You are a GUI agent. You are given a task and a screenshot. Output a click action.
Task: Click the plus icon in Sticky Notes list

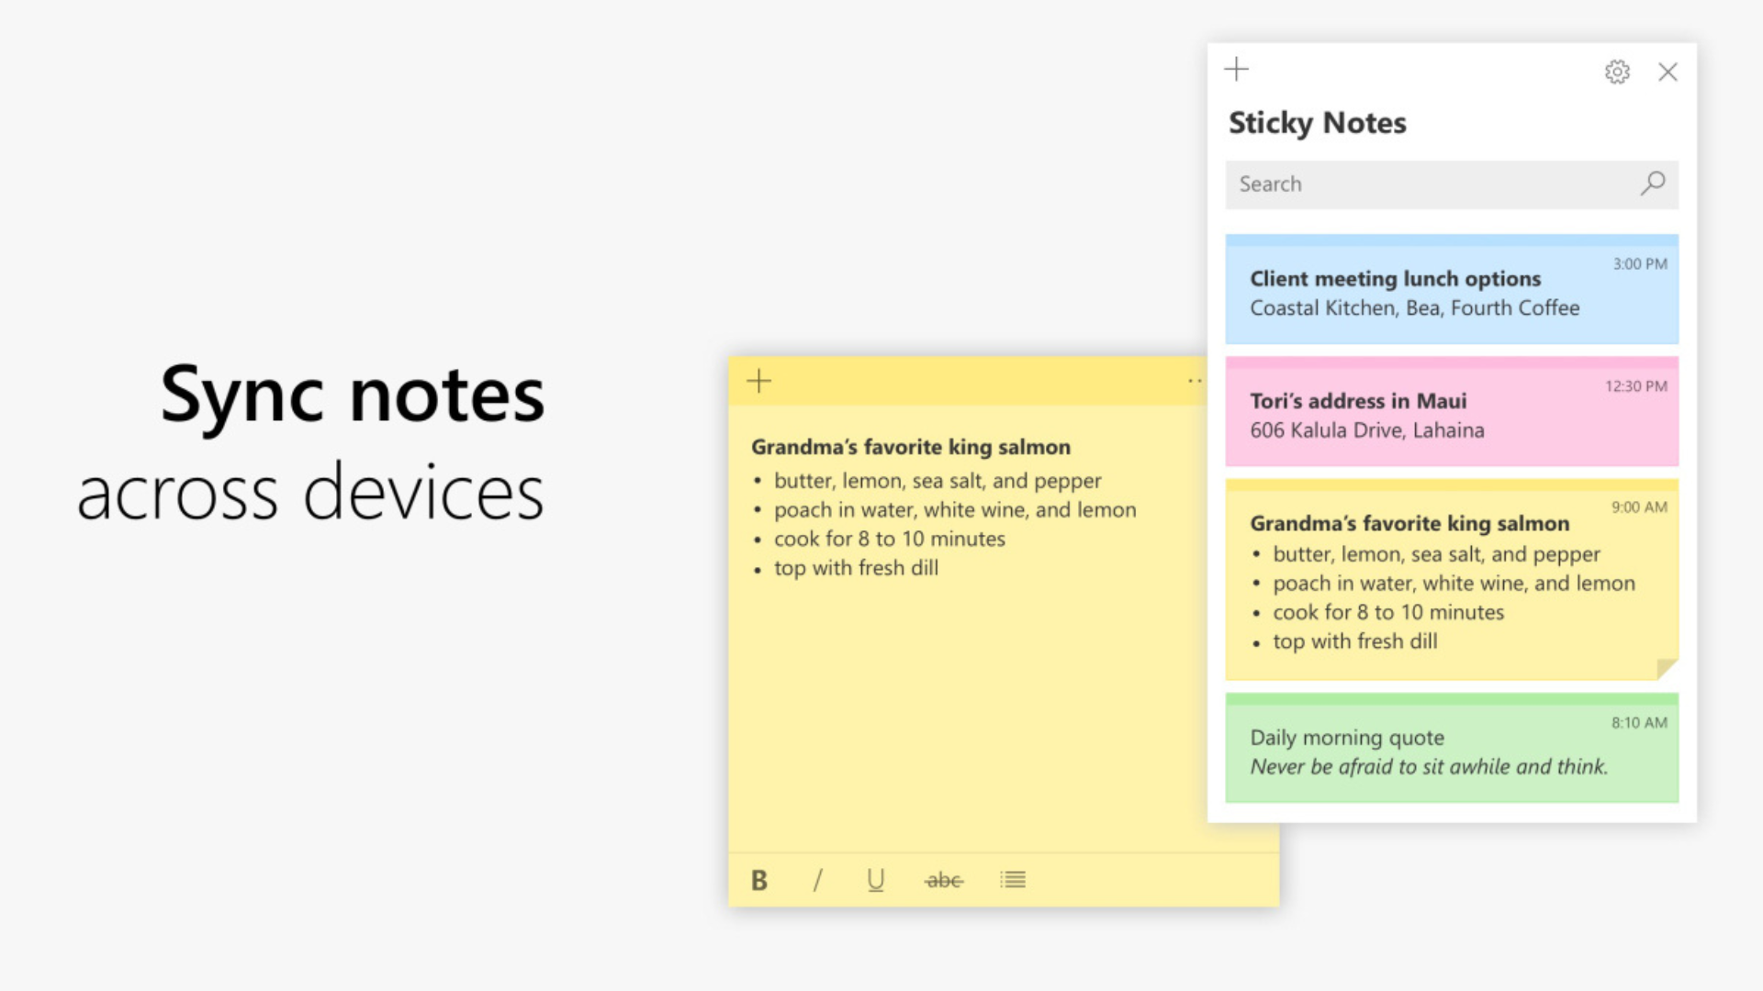[x=1237, y=69]
